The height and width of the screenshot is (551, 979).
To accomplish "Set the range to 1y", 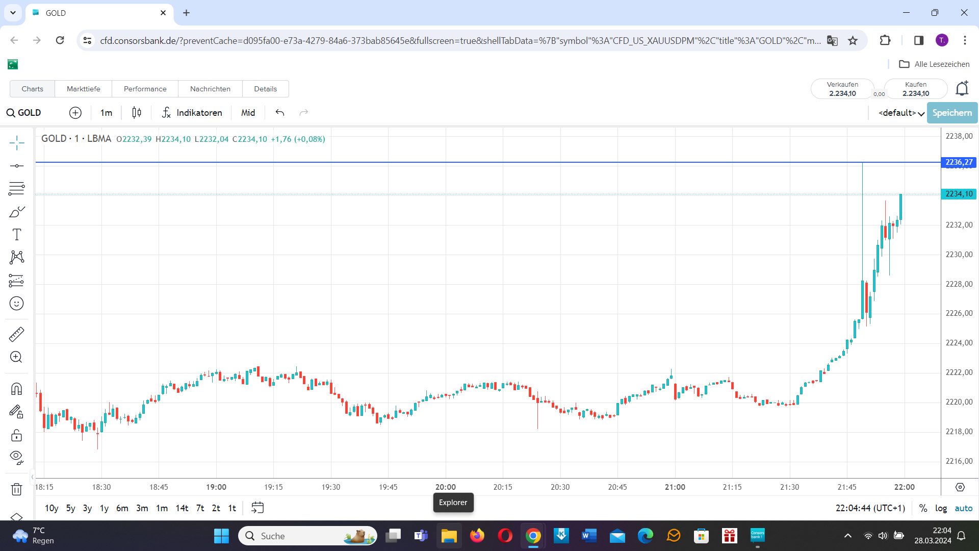I will click(105, 508).
